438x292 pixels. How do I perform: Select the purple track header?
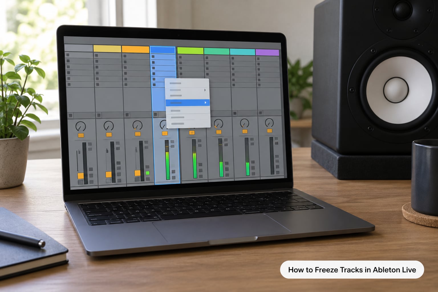click(x=267, y=52)
